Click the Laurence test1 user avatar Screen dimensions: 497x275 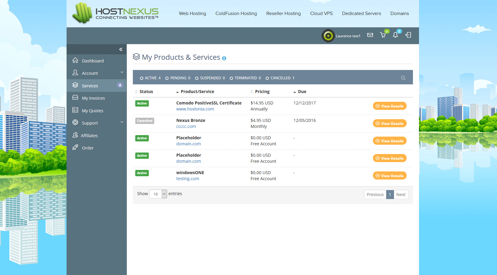pyautogui.click(x=328, y=36)
